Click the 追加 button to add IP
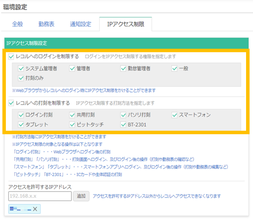 [x=81, y=197]
